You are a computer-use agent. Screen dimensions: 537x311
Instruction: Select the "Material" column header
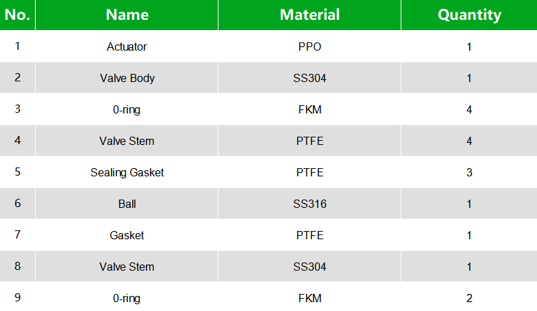point(310,15)
